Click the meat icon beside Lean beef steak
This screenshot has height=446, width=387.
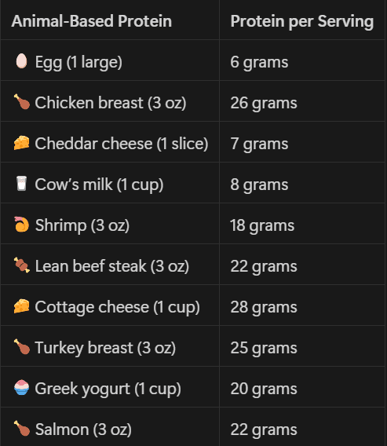[22, 265]
